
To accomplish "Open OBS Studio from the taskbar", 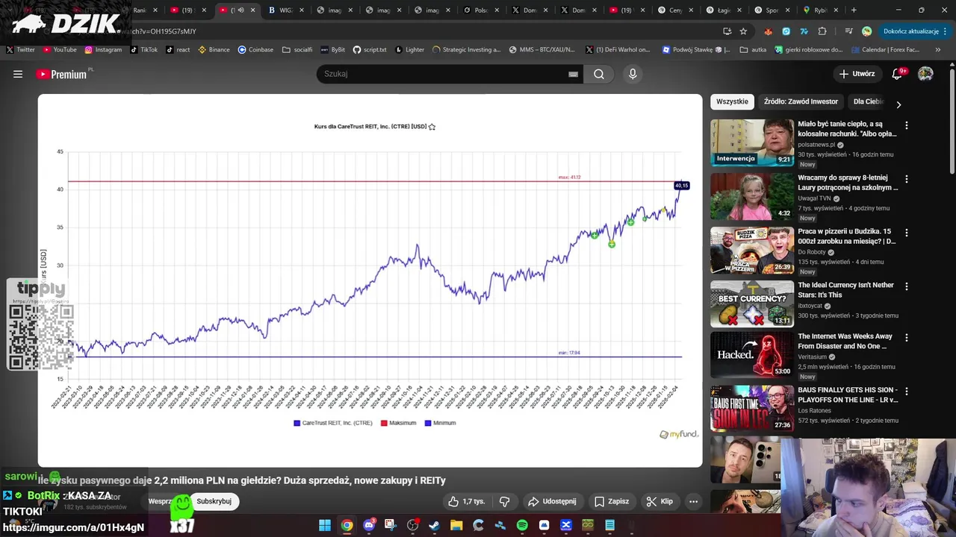I will 412,525.
